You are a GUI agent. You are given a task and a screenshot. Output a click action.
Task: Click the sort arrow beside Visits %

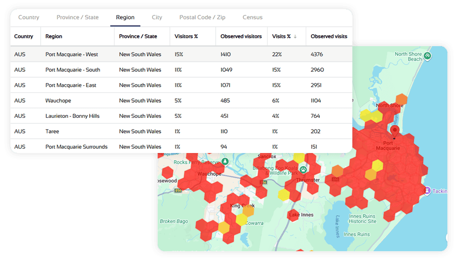[x=295, y=37]
